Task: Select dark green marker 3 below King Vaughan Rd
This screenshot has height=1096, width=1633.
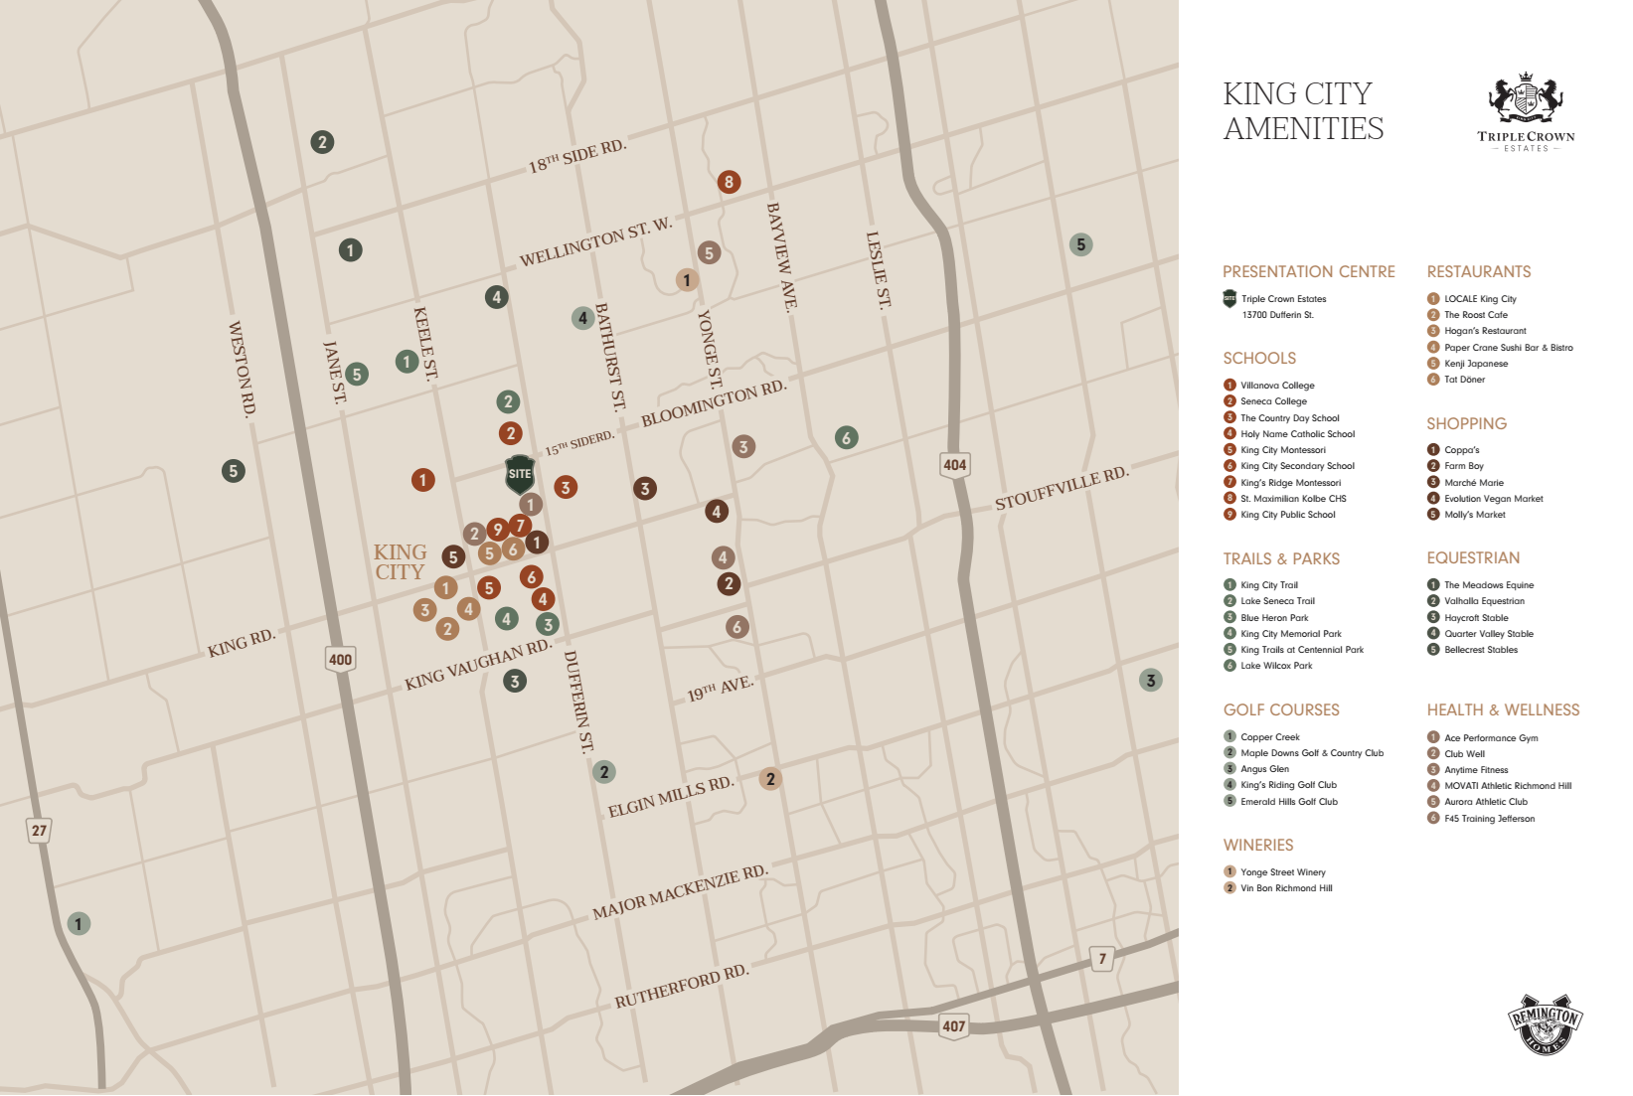Action: pos(515,682)
